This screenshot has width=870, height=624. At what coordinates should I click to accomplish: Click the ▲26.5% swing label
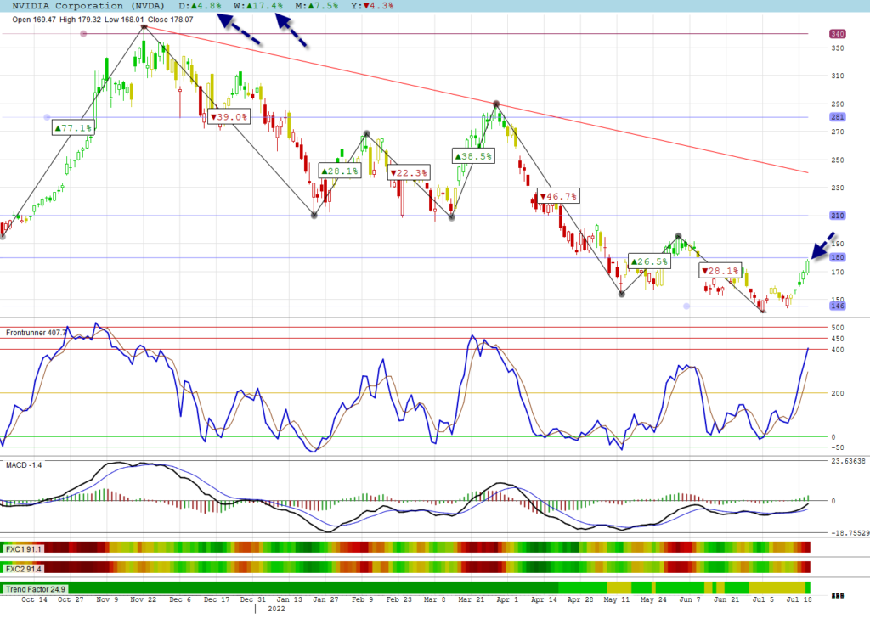(x=649, y=261)
